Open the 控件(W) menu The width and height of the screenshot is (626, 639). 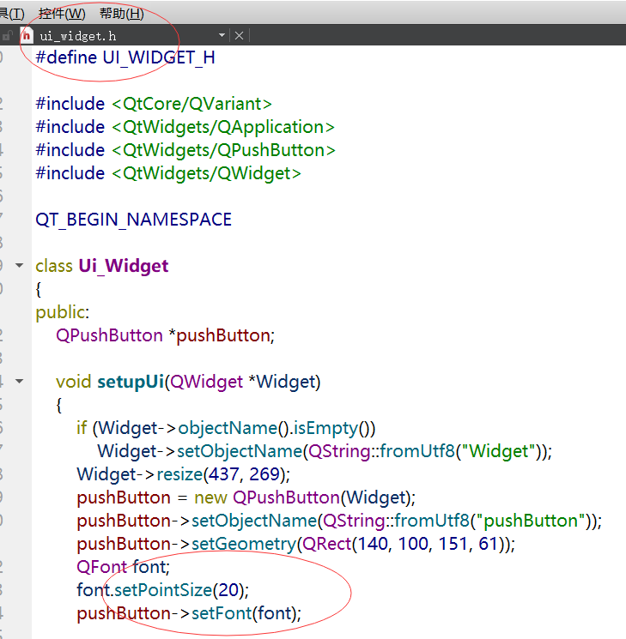point(62,14)
